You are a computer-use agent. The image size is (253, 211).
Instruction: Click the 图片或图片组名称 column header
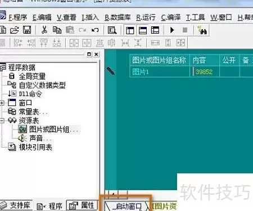click(x=160, y=60)
